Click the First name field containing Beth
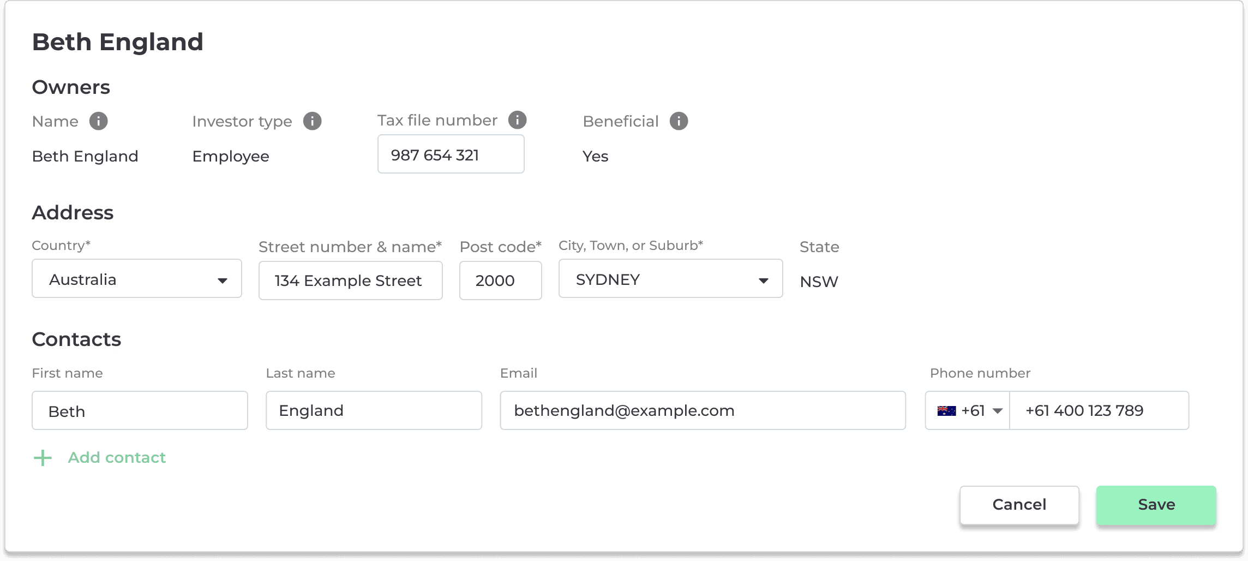Image resolution: width=1248 pixels, height=561 pixels. click(x=140, y=410)
